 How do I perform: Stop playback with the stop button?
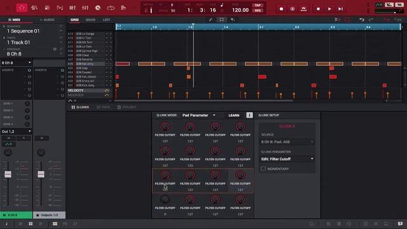point(318,9)
